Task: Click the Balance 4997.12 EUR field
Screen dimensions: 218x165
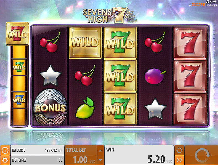Action: (x=37, y=150)
